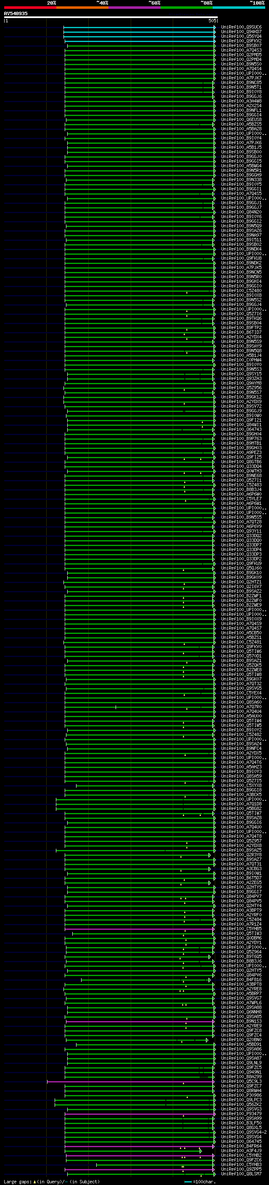
Task: Select hit label UniRef100_B9NC85
Action: 241,82
